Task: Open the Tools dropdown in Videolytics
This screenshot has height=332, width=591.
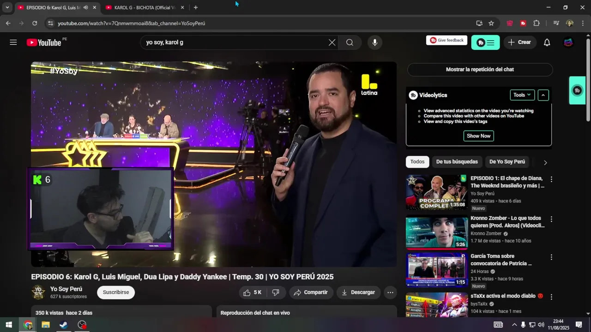Action: (x=522, y=95)
